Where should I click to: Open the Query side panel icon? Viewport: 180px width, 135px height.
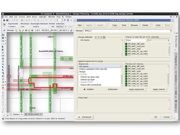[x=176, y=101]
